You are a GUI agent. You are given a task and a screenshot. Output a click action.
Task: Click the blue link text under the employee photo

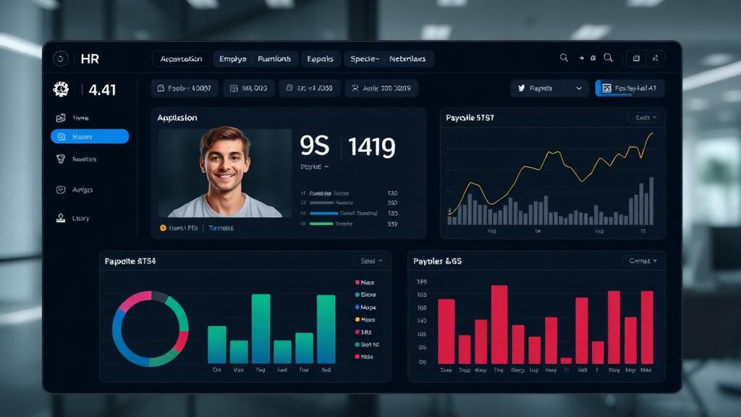[221, 228]
